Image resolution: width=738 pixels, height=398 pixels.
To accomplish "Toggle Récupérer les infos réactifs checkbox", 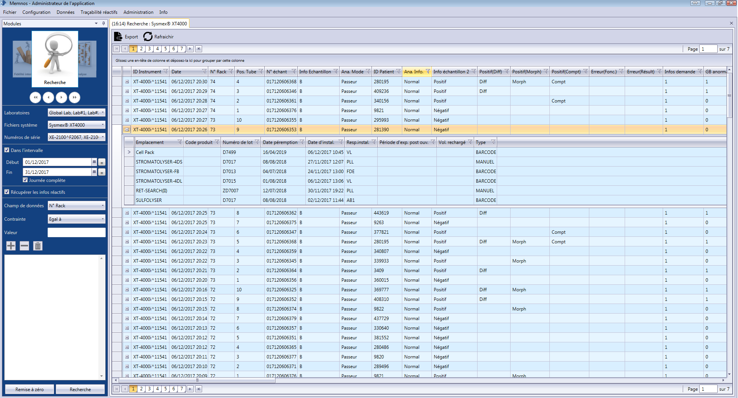I will pos(7,192).
